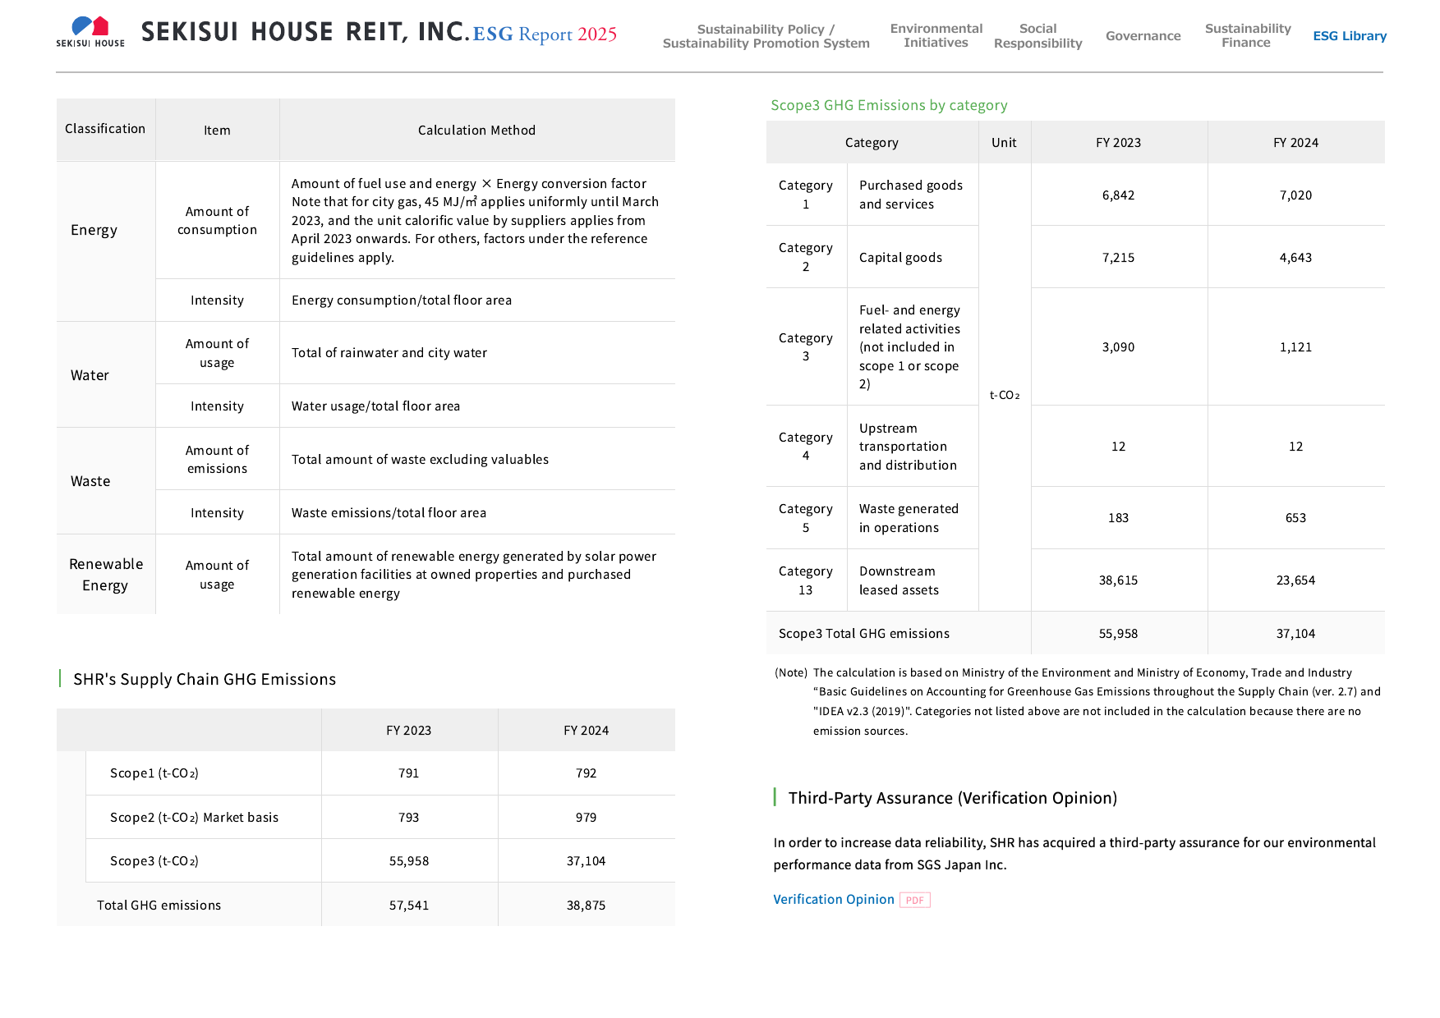This screenshot has height=1018, width=1440.
Task: Select the Scope2 FY 2024 value 979
Action: tap(586, 818)
